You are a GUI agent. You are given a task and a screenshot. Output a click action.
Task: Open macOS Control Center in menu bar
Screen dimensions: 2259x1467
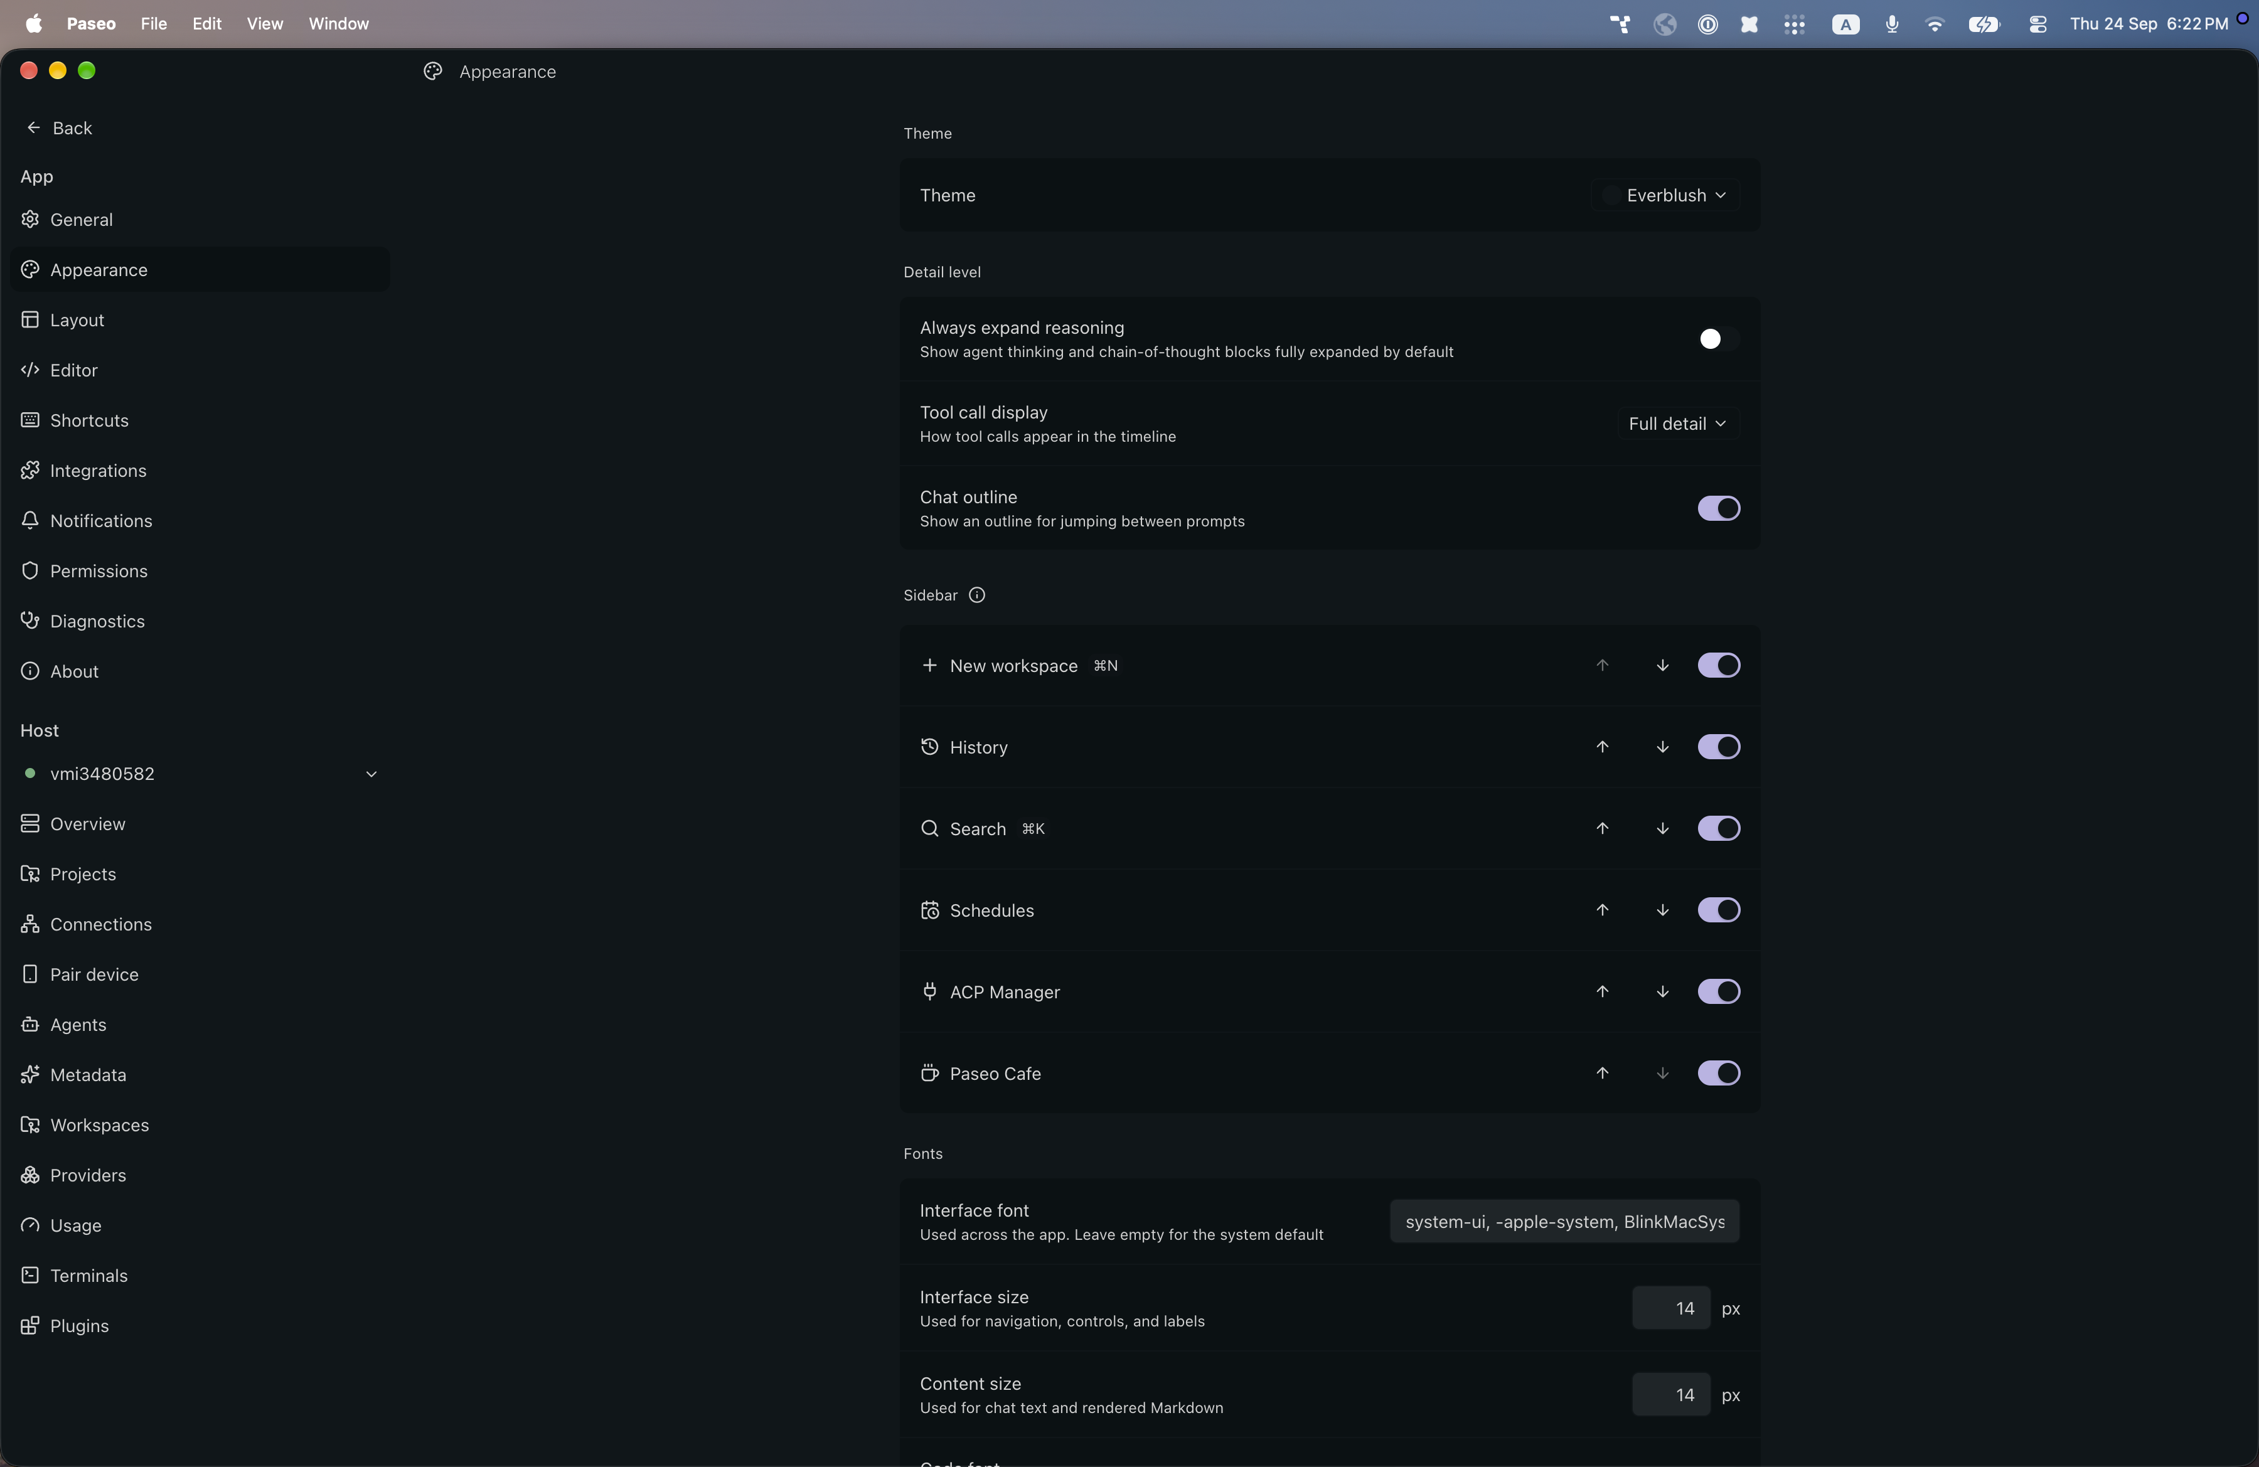[x=2037, y=24]
